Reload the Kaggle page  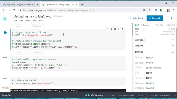14,10
